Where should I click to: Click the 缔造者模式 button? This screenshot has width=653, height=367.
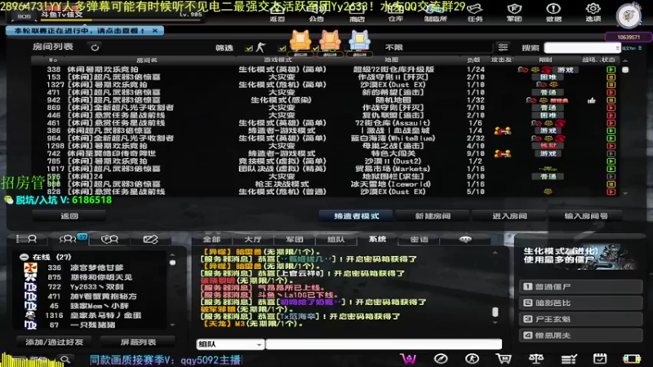coord(356,216)
